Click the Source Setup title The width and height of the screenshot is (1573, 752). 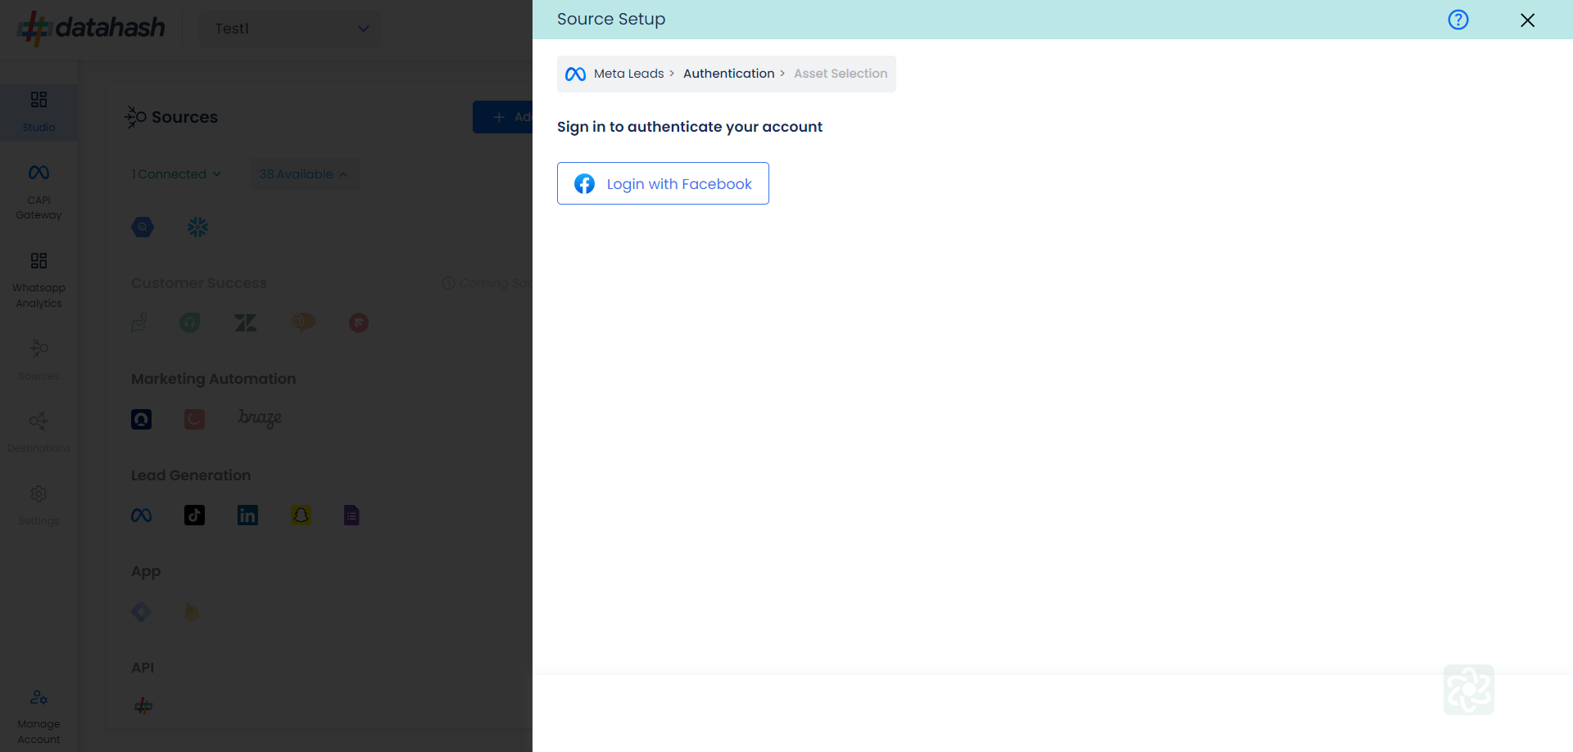[611, 19]
